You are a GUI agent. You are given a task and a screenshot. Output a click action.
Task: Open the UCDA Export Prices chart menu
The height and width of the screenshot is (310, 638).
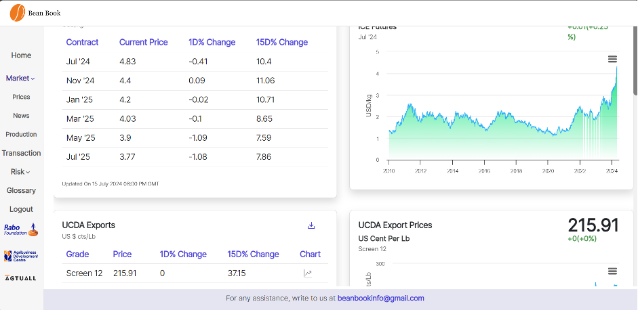tap(612, 271)
